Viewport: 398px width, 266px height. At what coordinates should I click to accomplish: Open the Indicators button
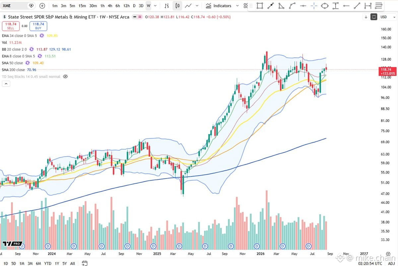pos(219,6)
